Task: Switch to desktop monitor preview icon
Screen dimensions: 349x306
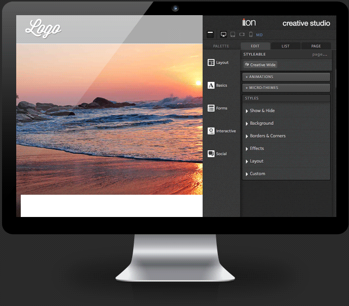Action: coord(223,34)
